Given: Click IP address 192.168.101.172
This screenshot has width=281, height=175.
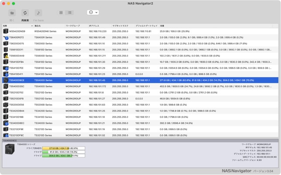Looking at the screenshot, I should click(x=97, y=87).
